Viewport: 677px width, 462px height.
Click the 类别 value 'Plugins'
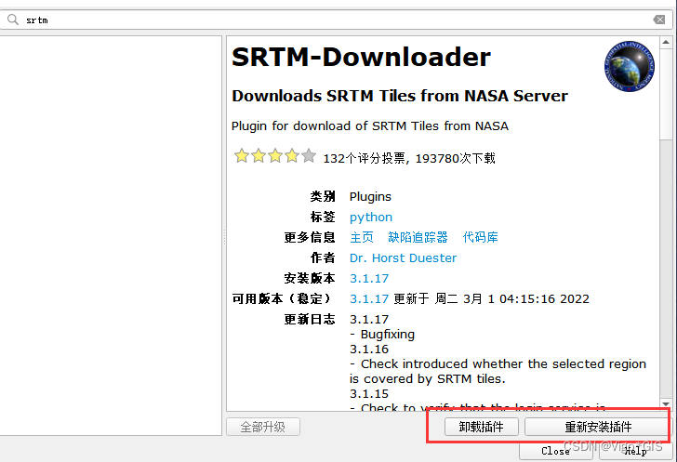370,197
